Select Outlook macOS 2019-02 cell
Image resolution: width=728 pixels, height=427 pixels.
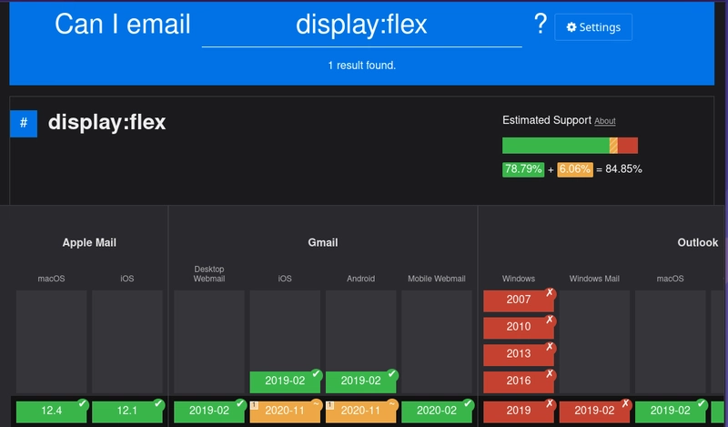(670, 411)
